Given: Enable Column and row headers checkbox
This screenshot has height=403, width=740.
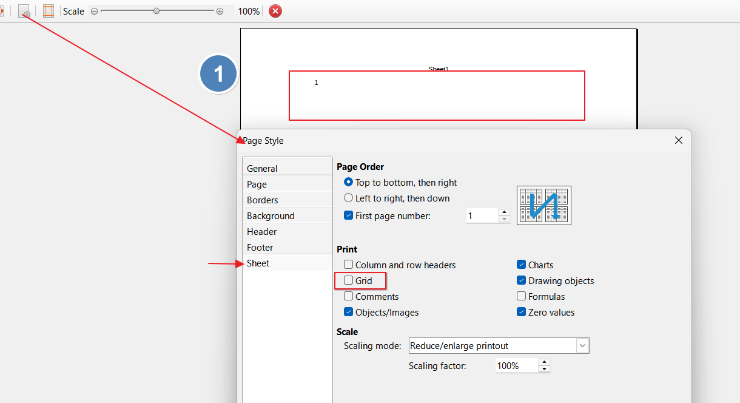Looking at the screenshot, I should tap(349, 265).
